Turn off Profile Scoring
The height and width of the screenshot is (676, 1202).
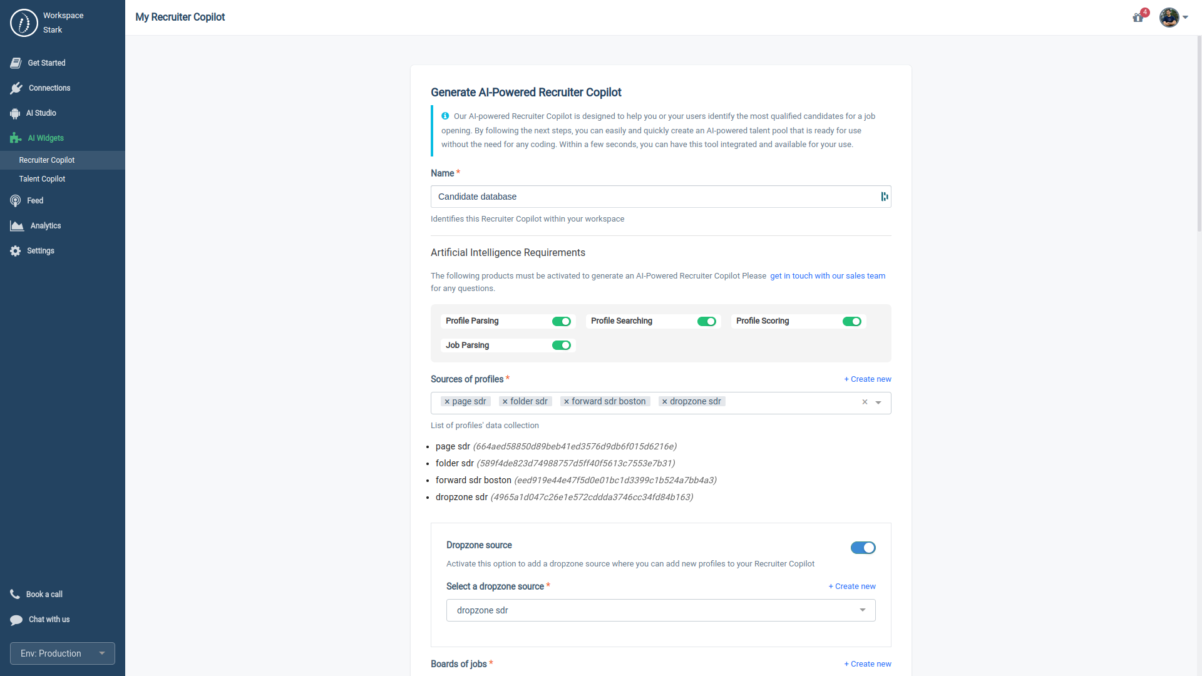pyautogui.click(x=852, y=321)
